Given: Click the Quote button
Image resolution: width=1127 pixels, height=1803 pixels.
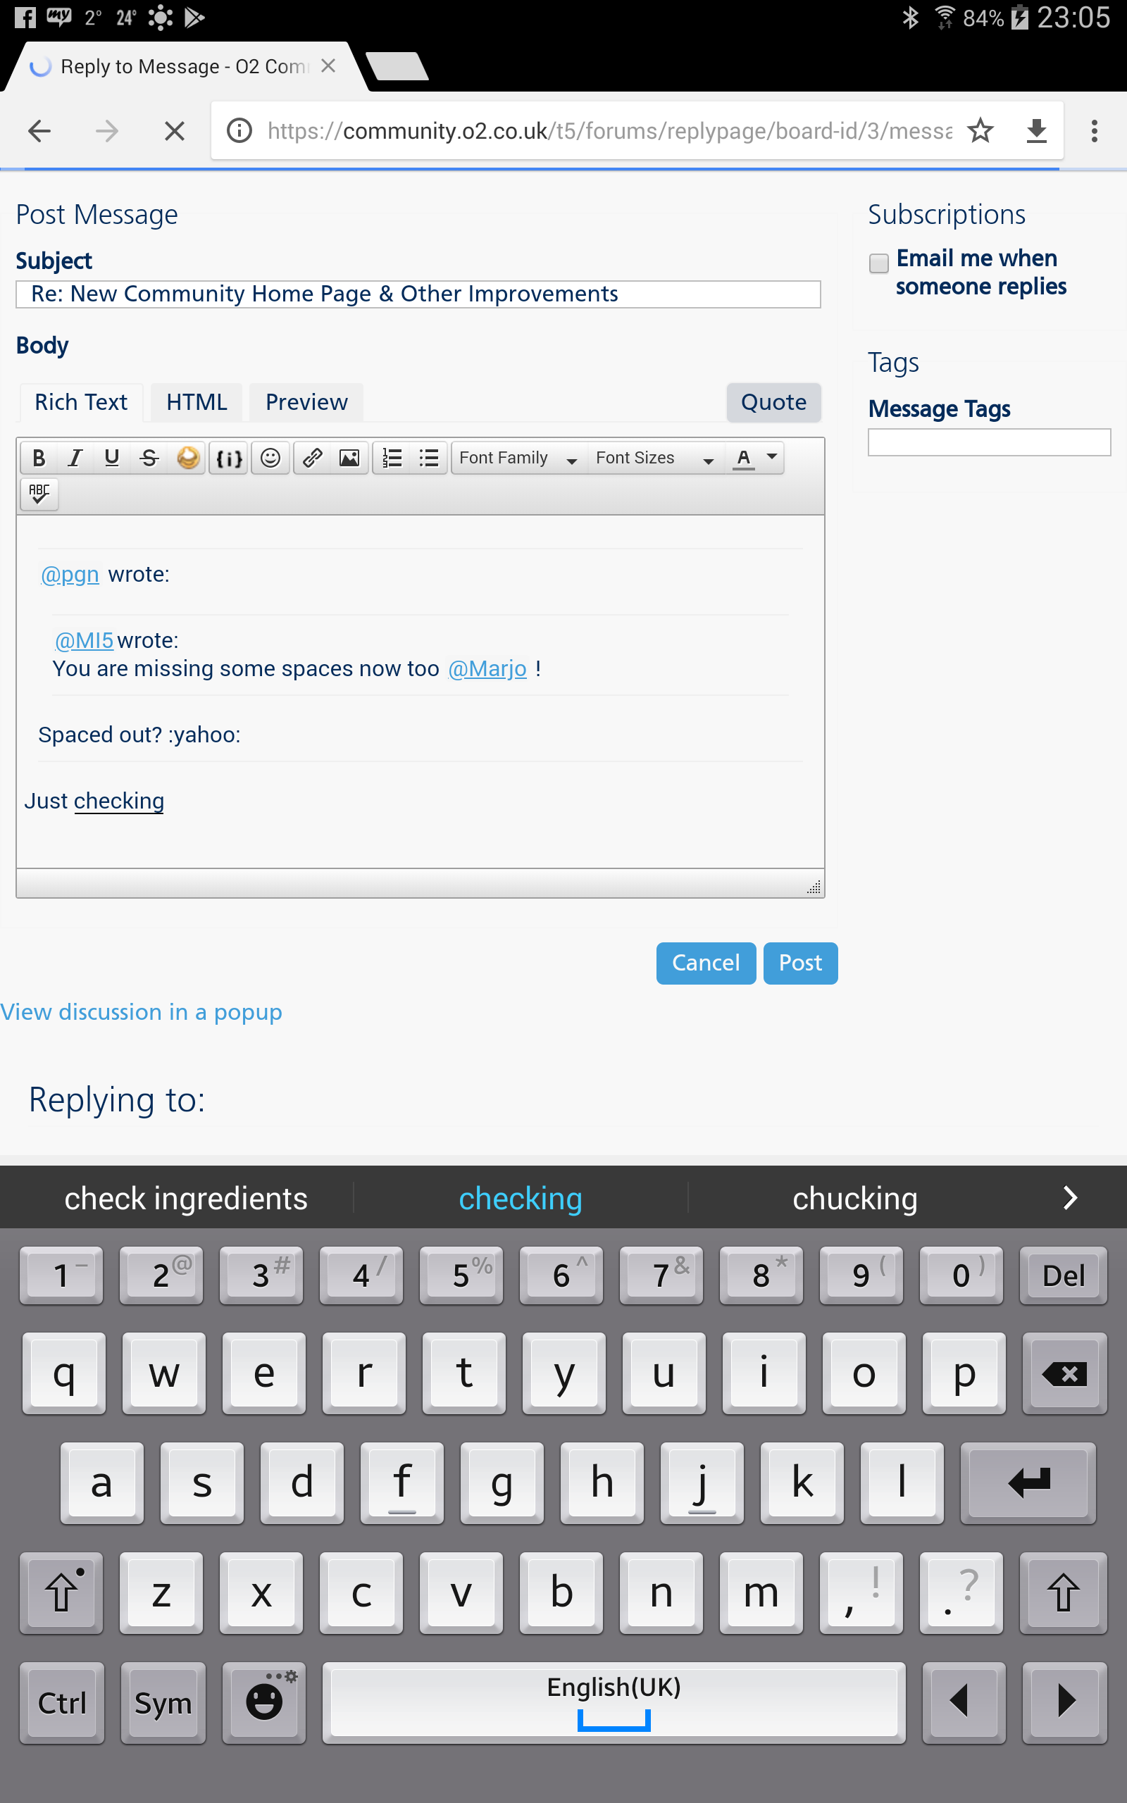Looking at the screenshot, I should 773,402.
